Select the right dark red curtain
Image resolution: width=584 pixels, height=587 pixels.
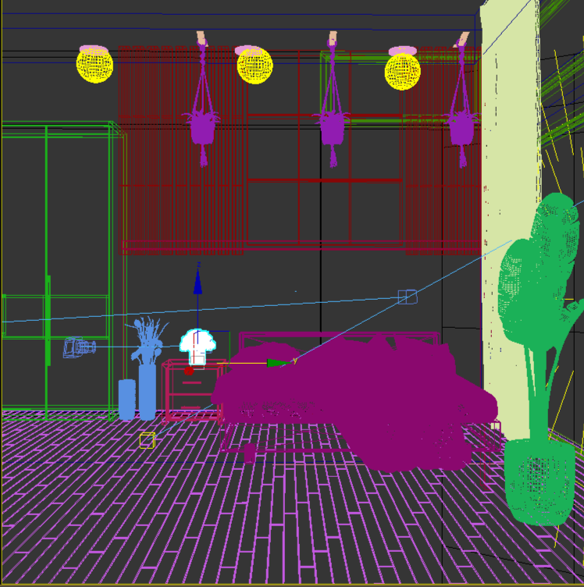point(443,150)
